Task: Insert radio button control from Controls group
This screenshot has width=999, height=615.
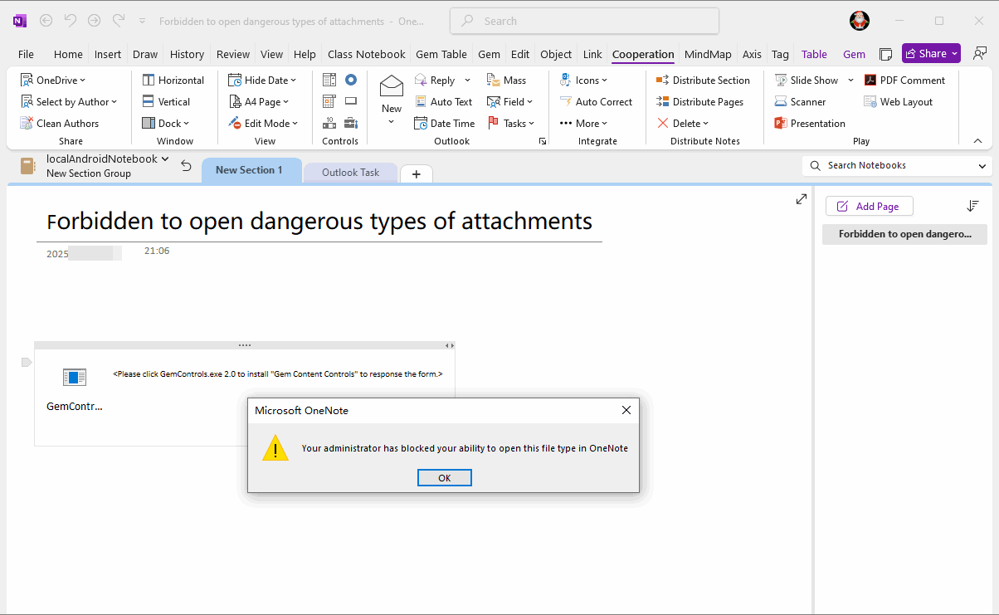Action: 351,81
